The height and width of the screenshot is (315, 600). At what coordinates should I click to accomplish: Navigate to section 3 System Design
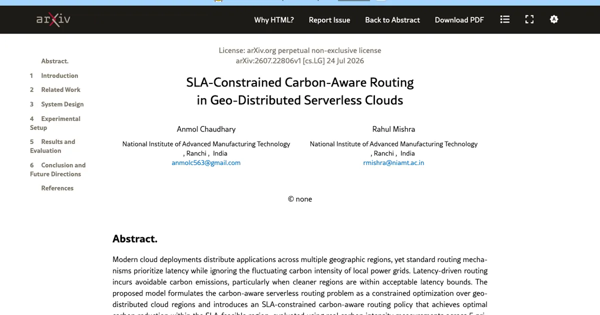[56, 104]
